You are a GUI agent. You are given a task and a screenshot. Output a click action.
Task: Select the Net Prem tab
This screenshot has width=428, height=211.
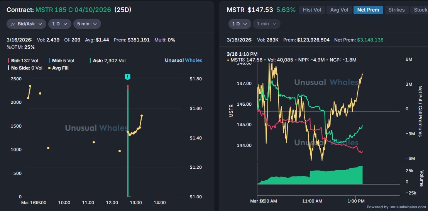368,10
